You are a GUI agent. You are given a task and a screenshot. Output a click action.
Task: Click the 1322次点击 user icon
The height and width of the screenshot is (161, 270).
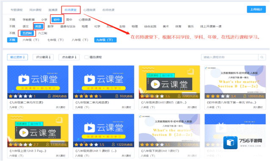pyautogui.click(x=113, y=145)
